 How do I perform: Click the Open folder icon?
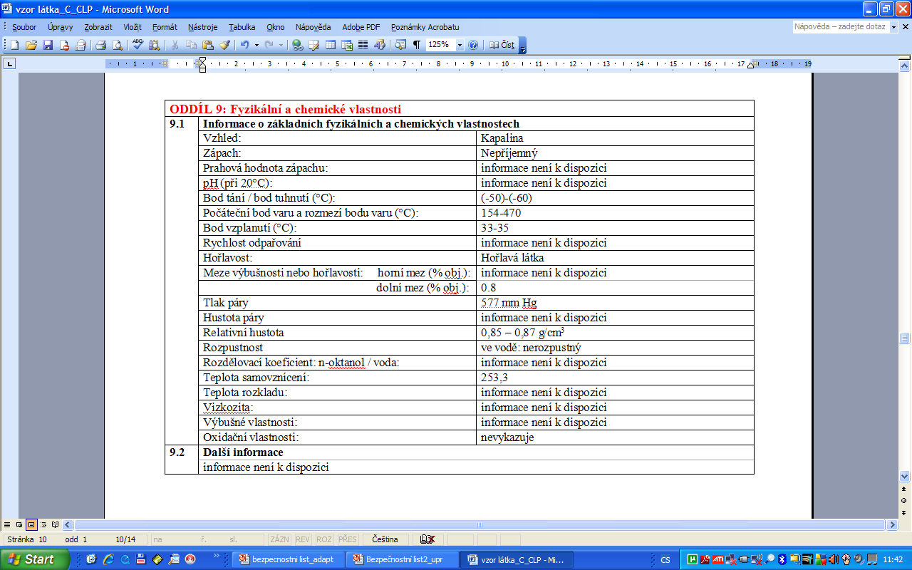point(31,45)
